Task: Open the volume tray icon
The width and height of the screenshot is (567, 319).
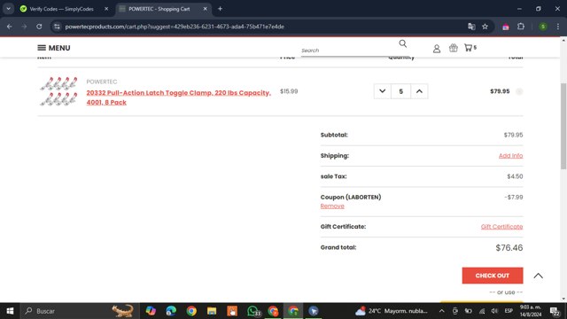Action: [x=494, y=311]
